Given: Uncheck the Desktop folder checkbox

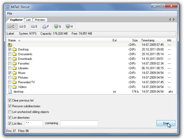Looking at the screenshot, I should pyautogui.click(x=10, y=49).
